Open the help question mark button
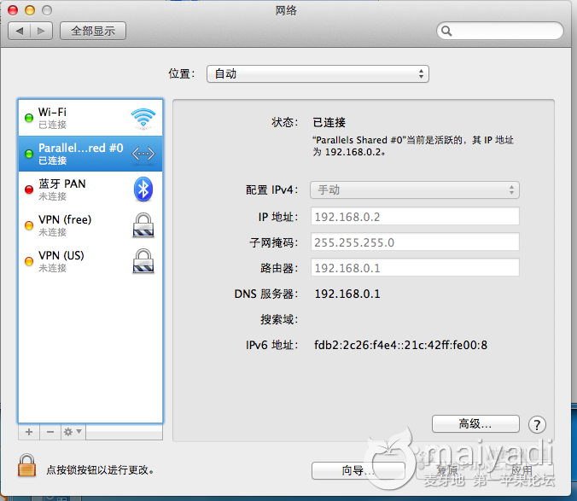Screen dimensions: 577x501 pyautogui.click(x=537, y=425)
